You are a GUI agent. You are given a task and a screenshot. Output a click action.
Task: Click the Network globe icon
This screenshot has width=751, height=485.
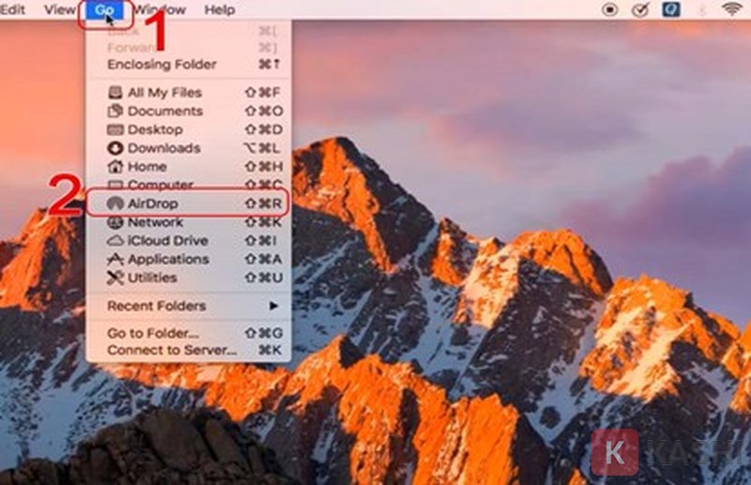tap(115, 222)
